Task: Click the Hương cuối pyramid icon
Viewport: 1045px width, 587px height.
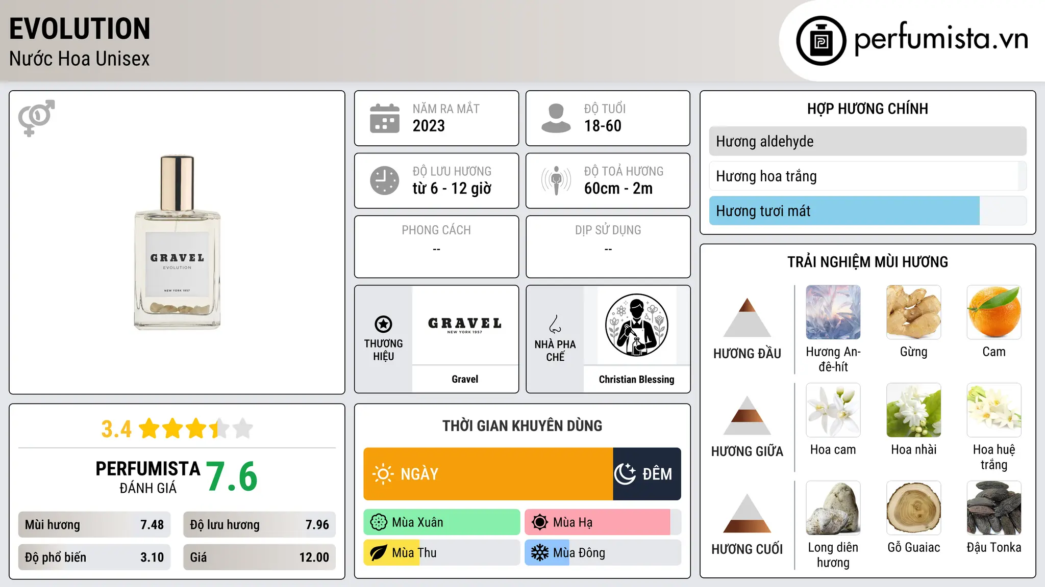Action: 747,513
